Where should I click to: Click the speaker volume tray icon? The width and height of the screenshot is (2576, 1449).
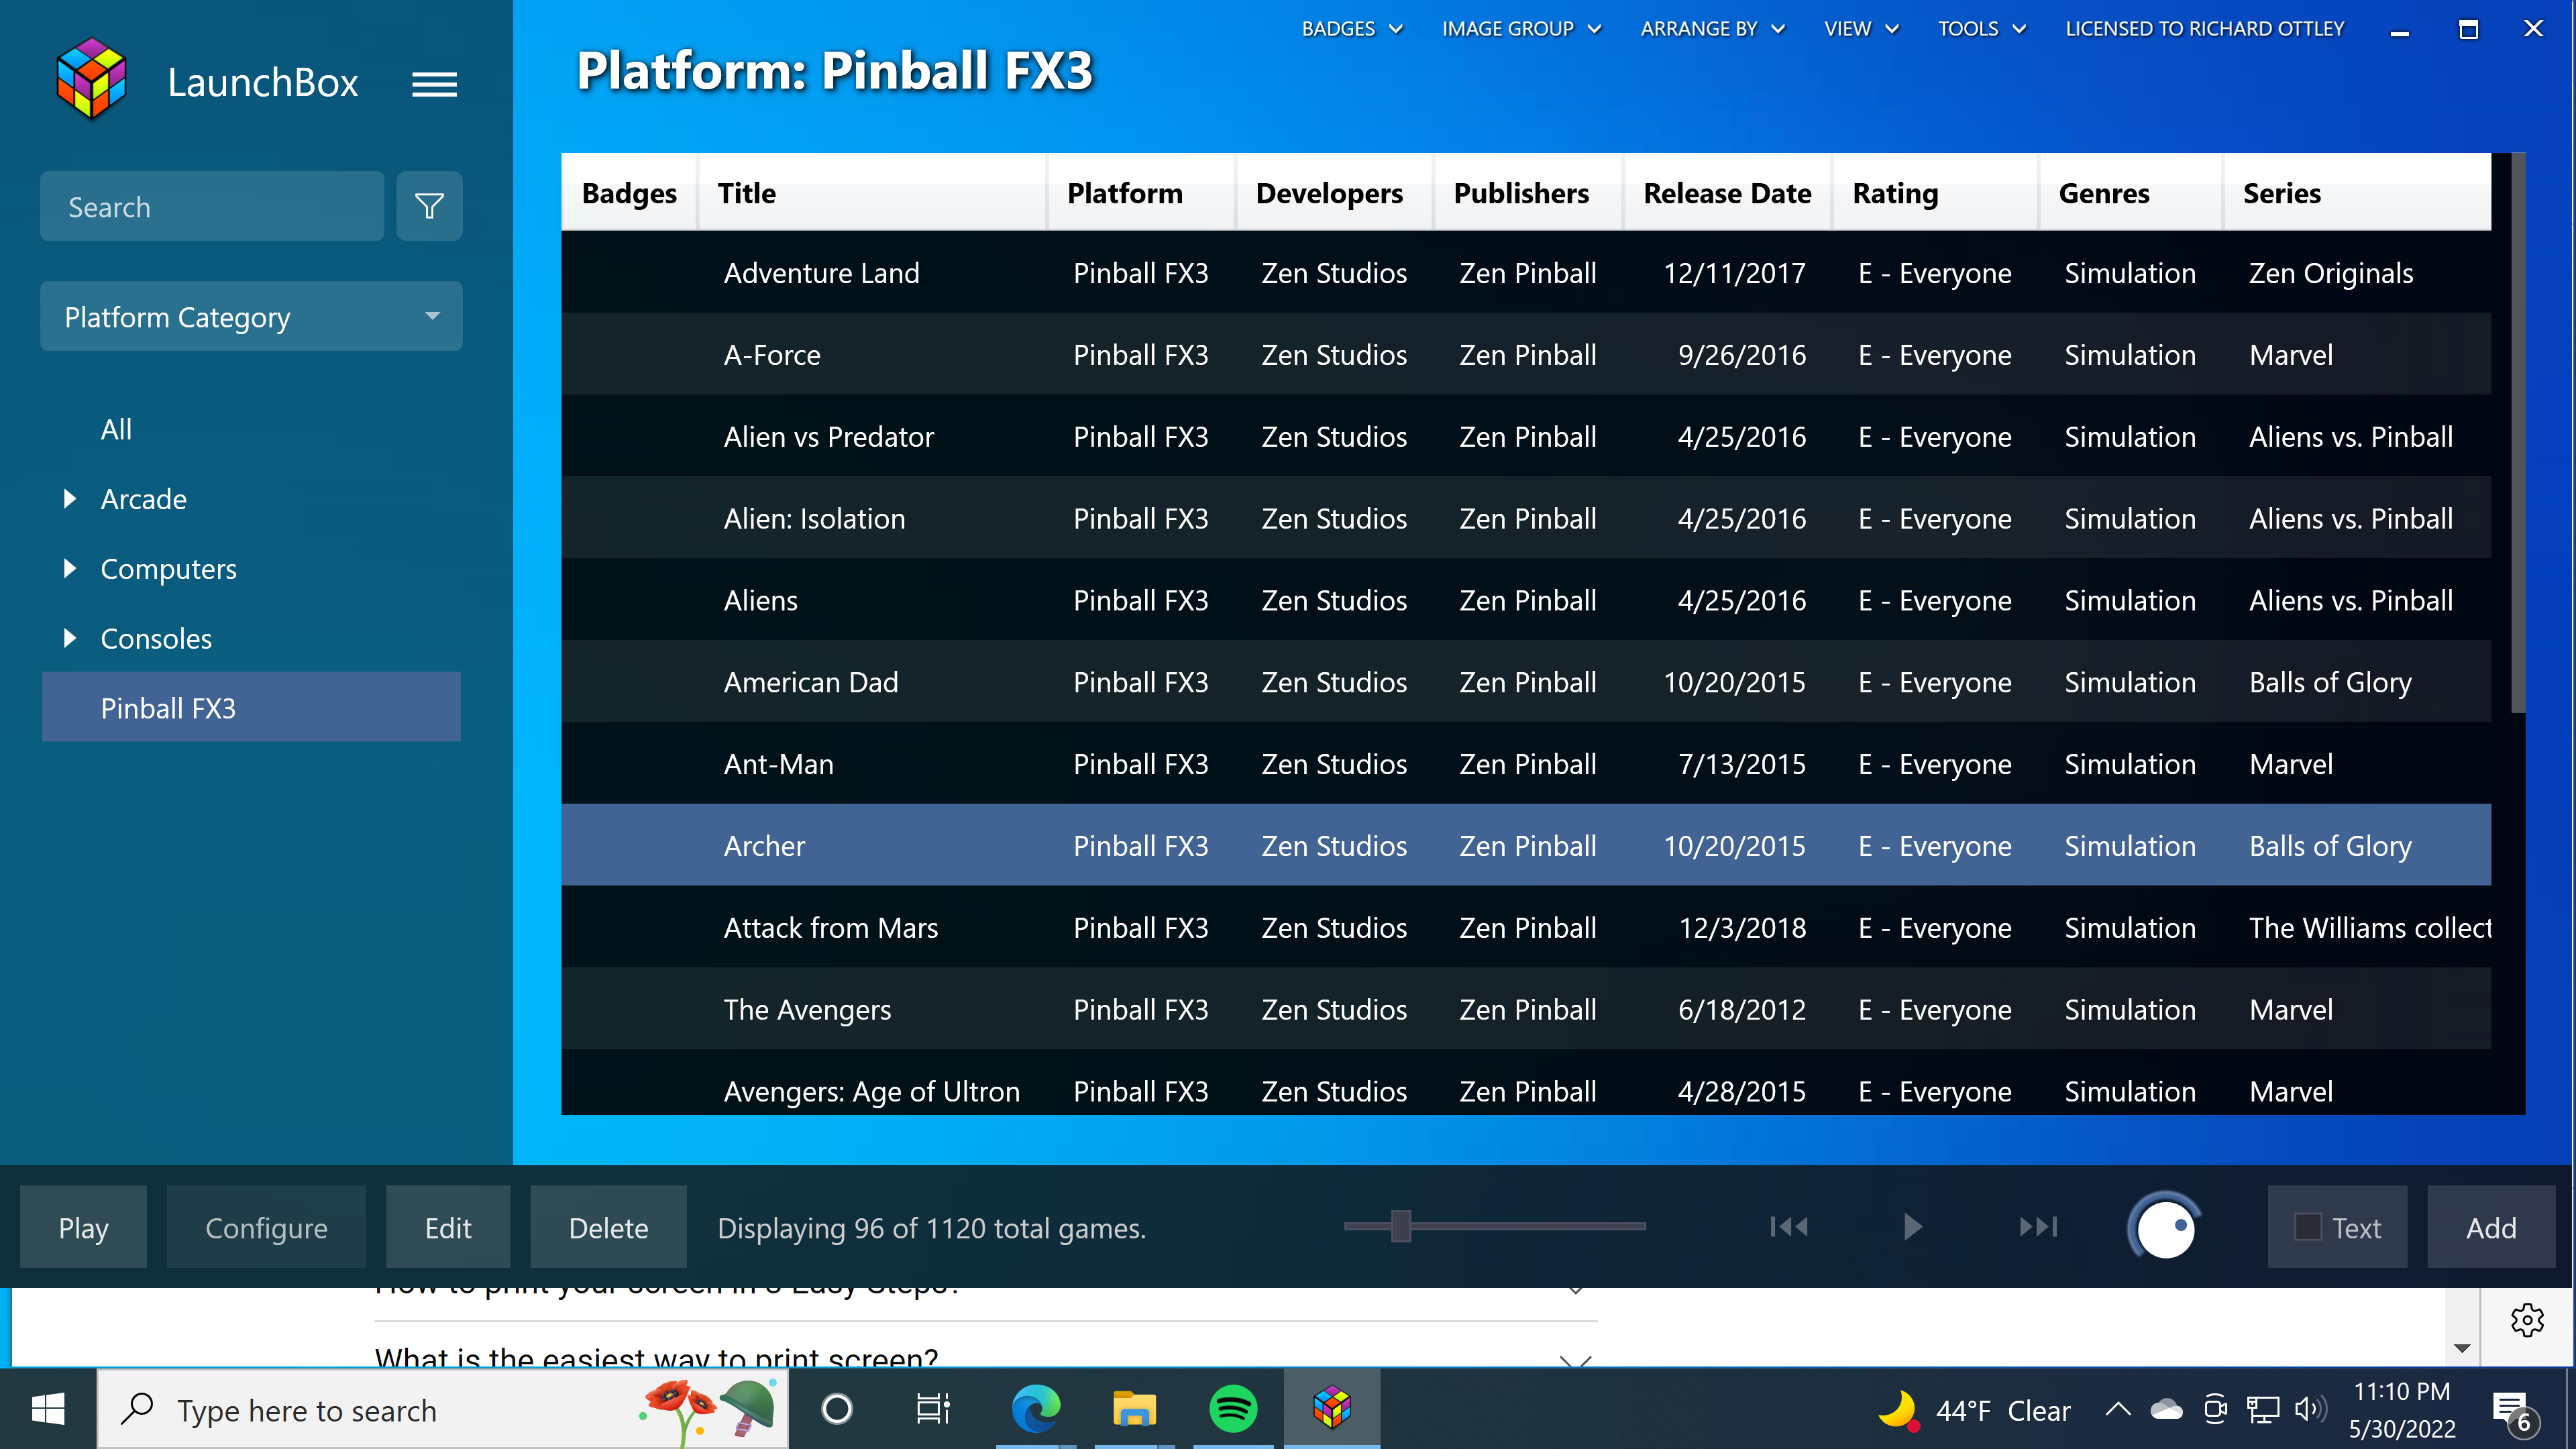(x=2310, y=1409)
